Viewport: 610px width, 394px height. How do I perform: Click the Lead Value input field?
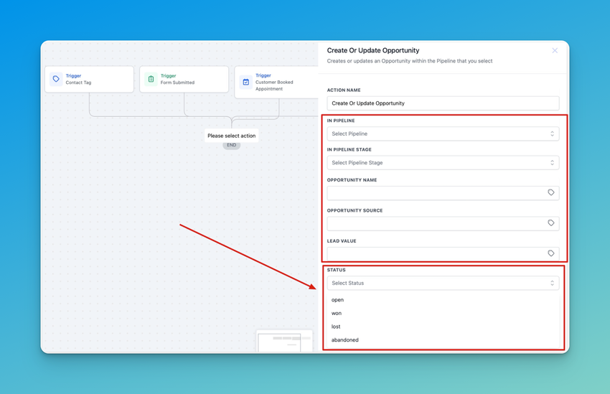443,253
